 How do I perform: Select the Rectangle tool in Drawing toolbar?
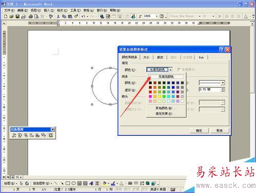68,183
